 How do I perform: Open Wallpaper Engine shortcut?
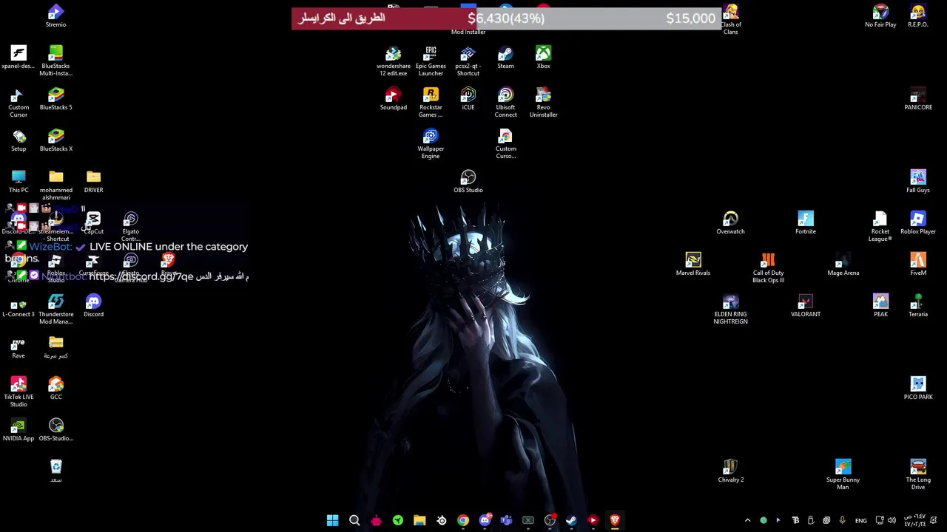(x=431, y=144)
